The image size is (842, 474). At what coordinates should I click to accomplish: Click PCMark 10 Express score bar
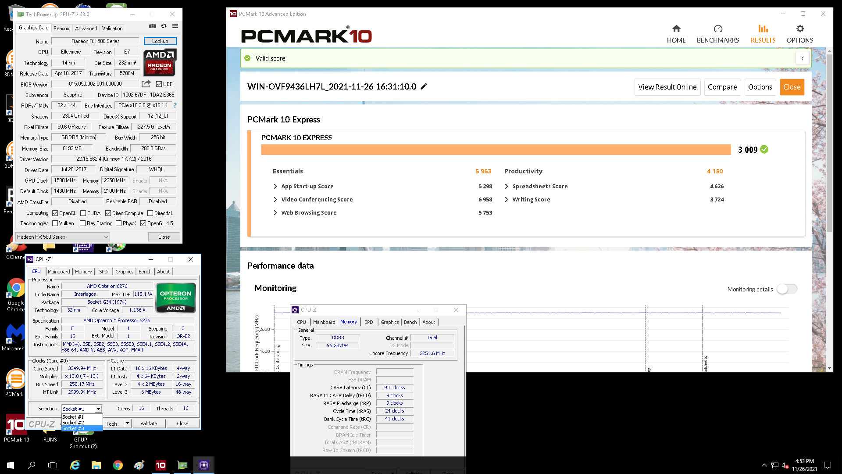pyautogui.click(x=496, y=150)
